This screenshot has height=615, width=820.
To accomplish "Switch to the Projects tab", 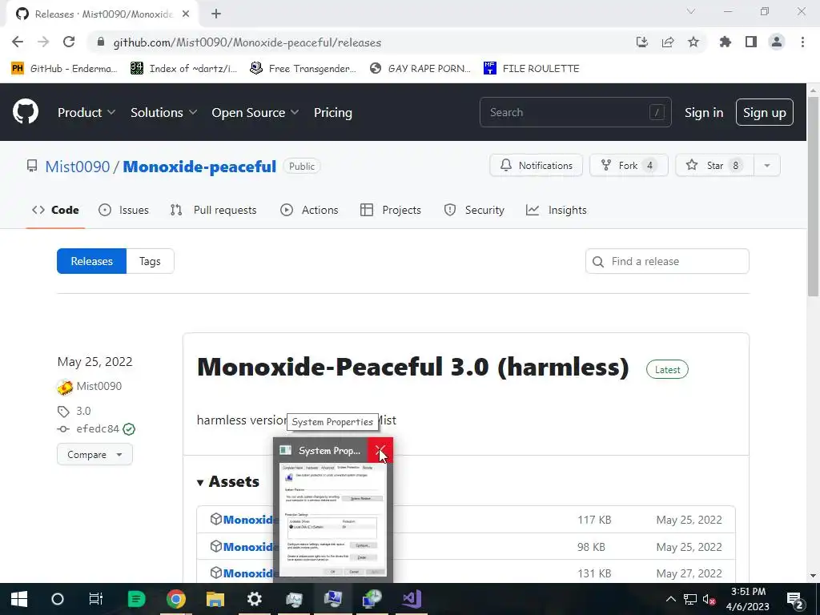I will point(391,210).
